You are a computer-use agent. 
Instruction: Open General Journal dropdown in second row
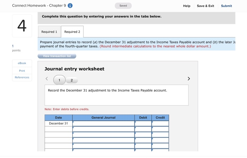click(103, 129)
